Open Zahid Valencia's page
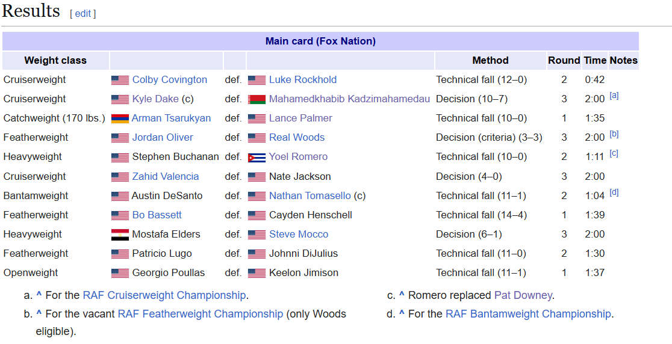Viewport: 672px width, 344px height. [x=166, y=177]
